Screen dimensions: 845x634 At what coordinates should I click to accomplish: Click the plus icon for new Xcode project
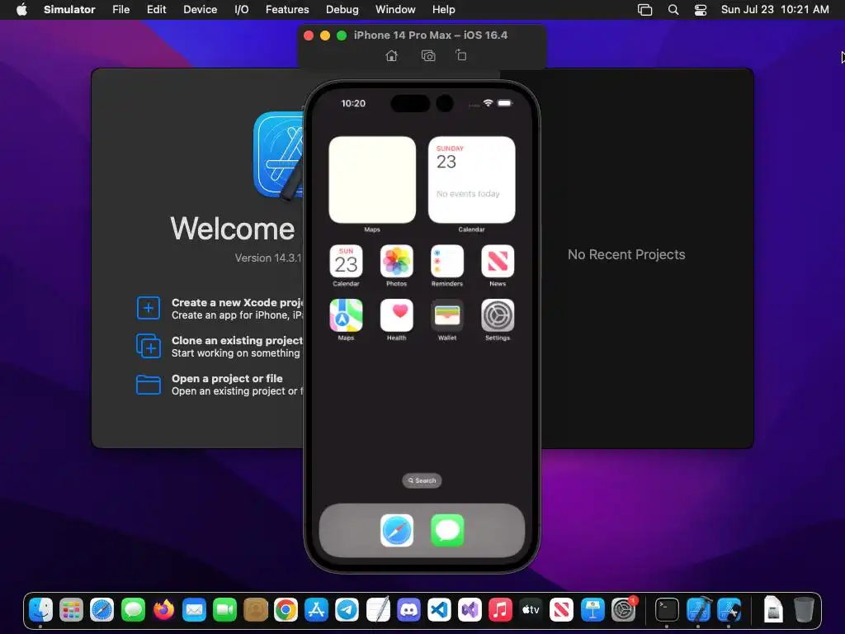149,308
